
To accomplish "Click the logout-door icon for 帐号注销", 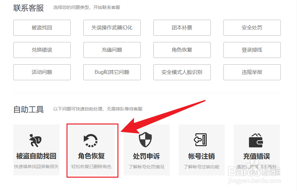I will (x=201, y=140).
